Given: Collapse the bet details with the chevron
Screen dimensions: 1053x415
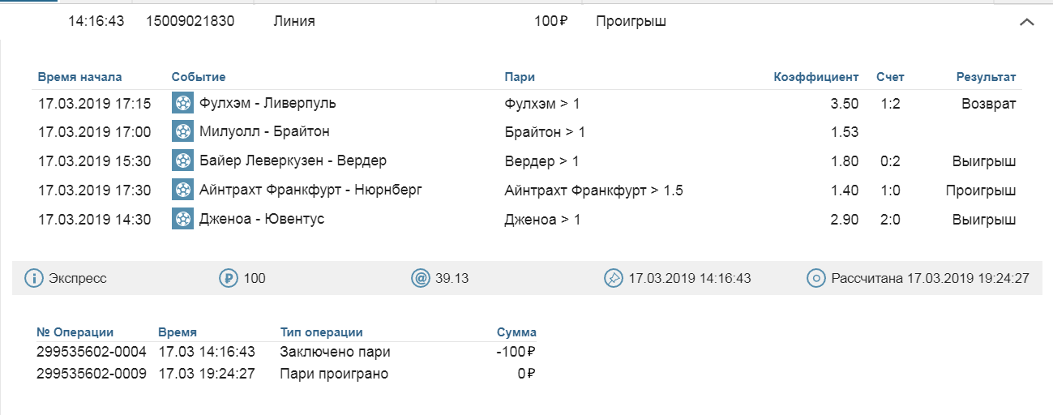Looking at the screenshot, I should tap(1026, 23).
